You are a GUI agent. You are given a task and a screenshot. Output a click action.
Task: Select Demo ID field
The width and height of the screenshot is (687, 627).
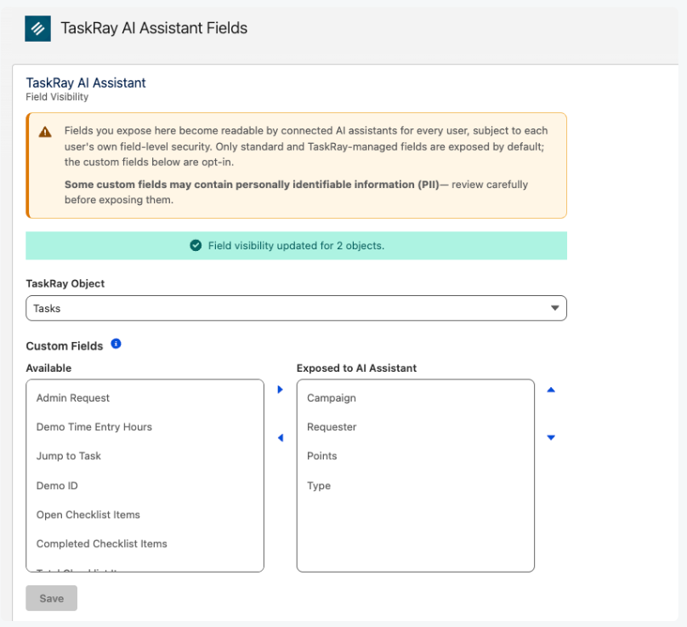[145, 486]
